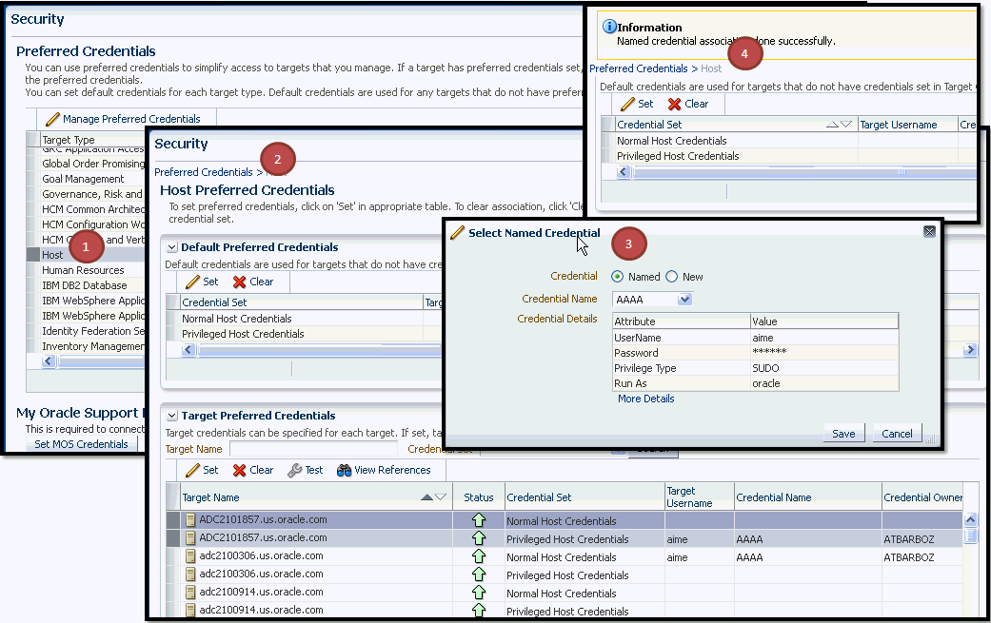The image size is (991, 623).
Task: Click More Details link in dialog
Action: (x=646, y=399)
